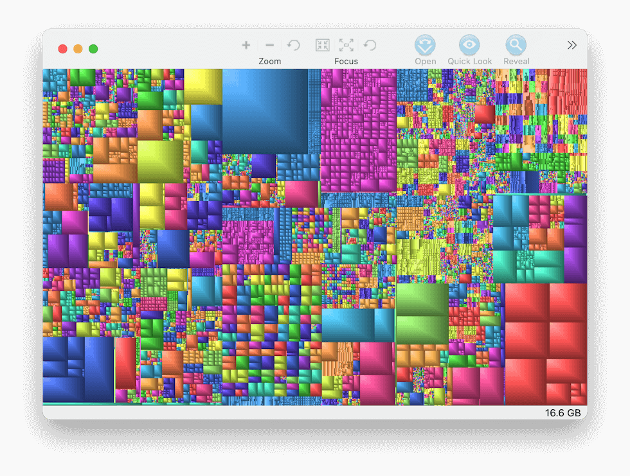Click the 16.6 GB size in the status bar

[562, 413]
